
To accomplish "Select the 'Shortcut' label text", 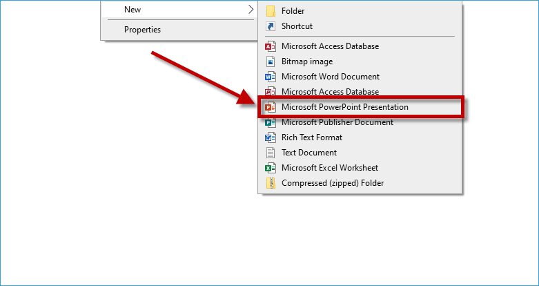I will (x=297, y=26).
